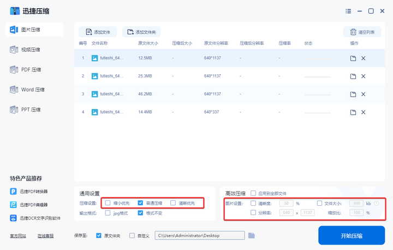The height and width of the screenshot is (250, 393).
Task: Click progress bar of row 1
Action: click(318, 59)
